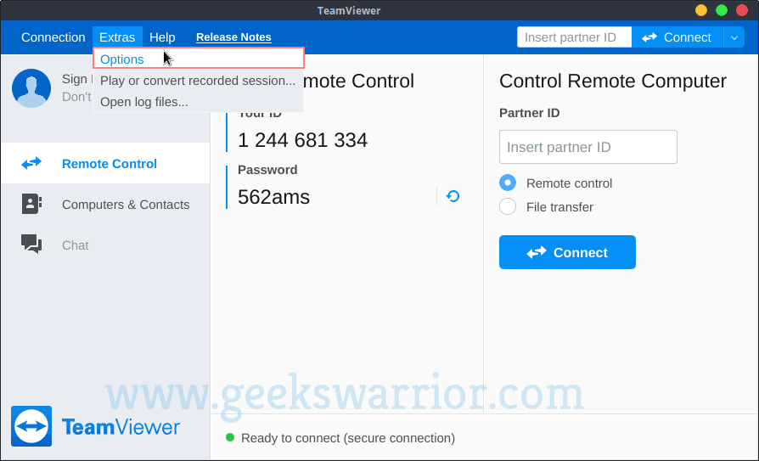Open the Computers & Contacts address book icon
Image resolution: width=759 pixels, height=461 pixels.
pyautogui.click(x=31, y=204)
